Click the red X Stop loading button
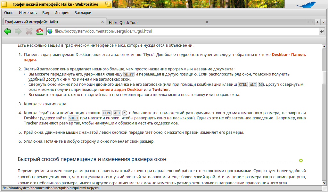This screenshot has height=192, width=328. 29,31
